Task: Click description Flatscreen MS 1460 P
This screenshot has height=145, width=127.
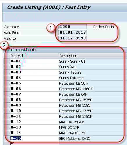Action: tap(76, 89)
